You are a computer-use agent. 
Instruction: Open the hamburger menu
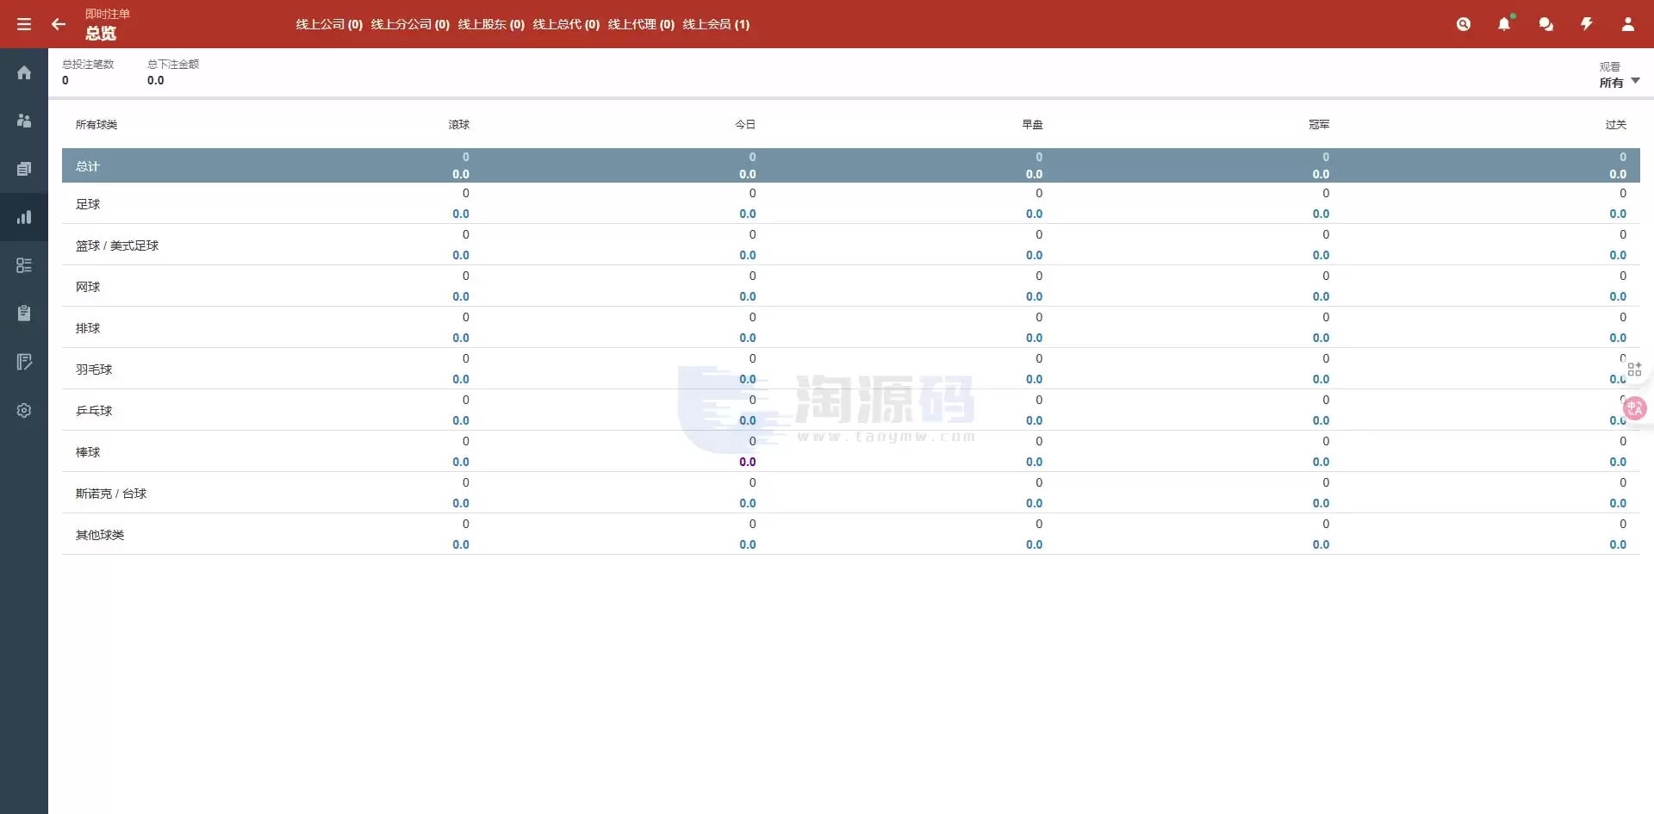(24, 24)
